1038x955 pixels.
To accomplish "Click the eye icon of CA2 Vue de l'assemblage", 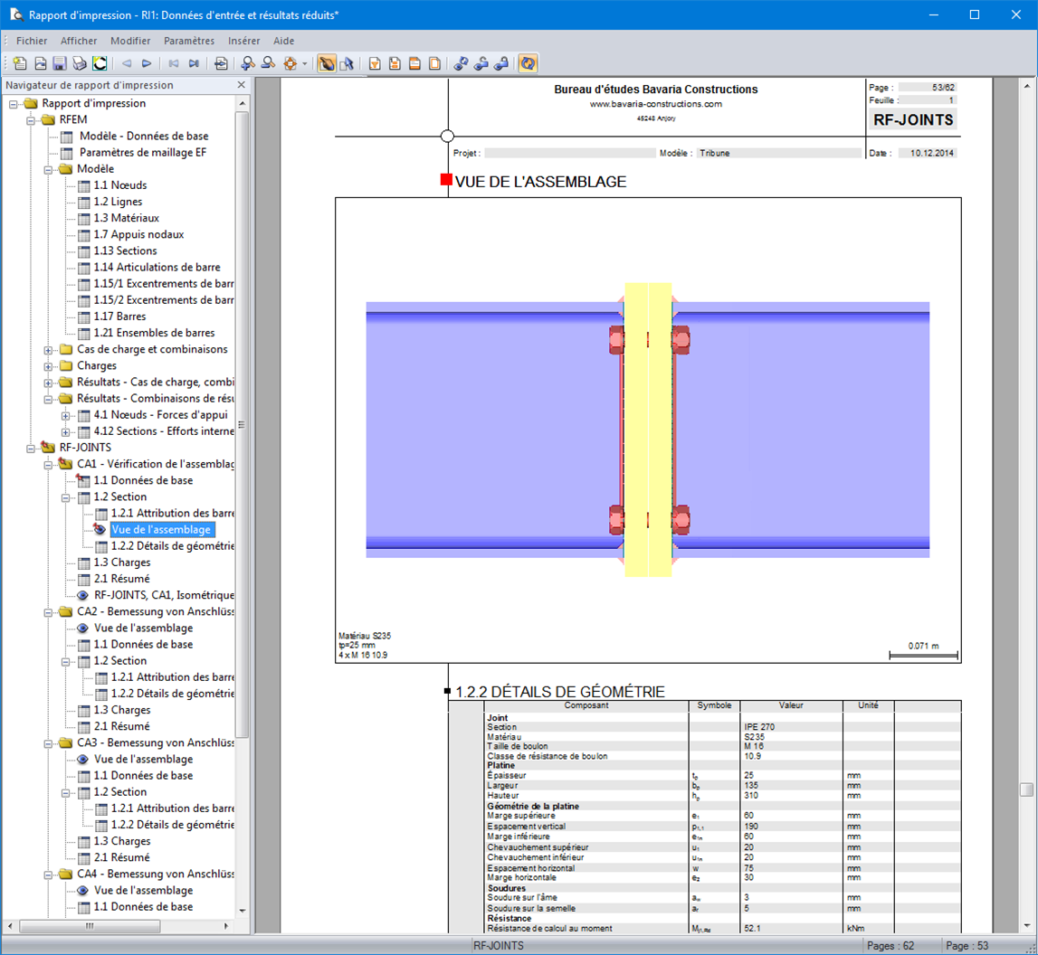I will click(x=82, y=629).
